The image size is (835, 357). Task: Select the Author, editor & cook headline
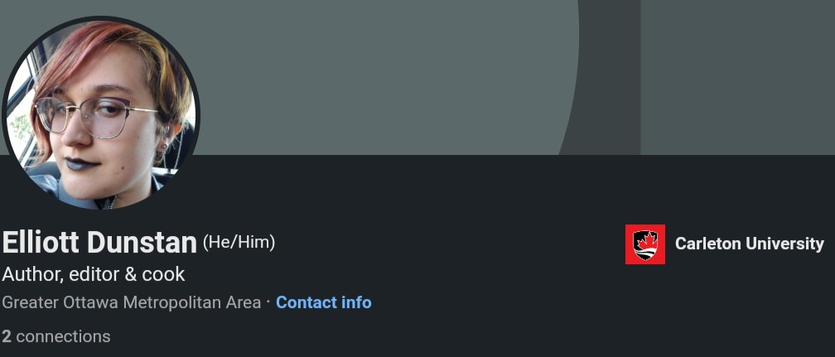coord(94,274)
